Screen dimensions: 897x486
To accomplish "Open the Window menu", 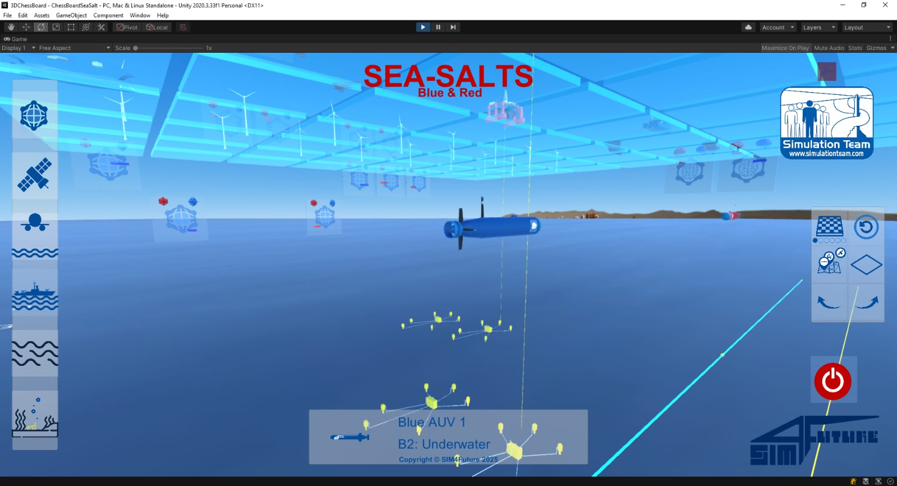I will [x=140, y=15].
